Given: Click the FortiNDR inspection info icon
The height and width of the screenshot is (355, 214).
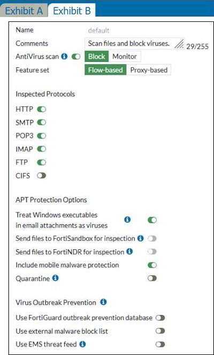Looking at the screenshot, I should (129, 251).
